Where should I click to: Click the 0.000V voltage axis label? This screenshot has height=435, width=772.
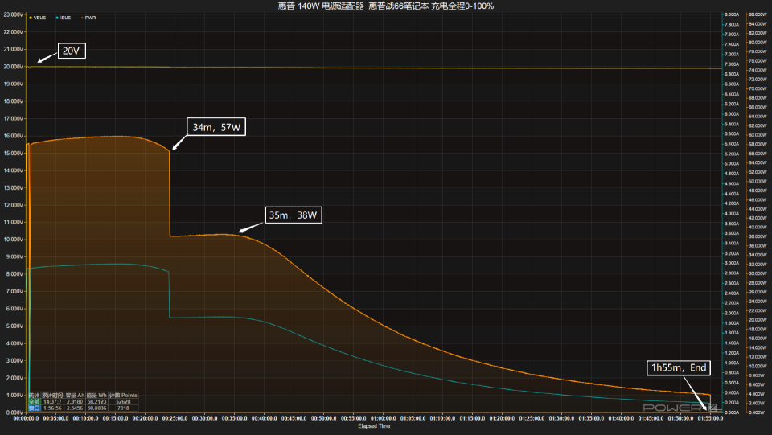pos(14,412)
